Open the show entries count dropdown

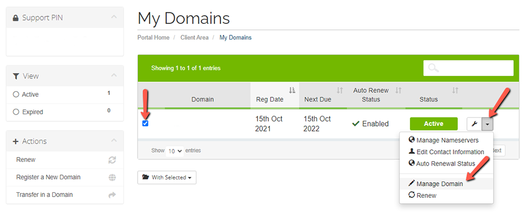175,151
